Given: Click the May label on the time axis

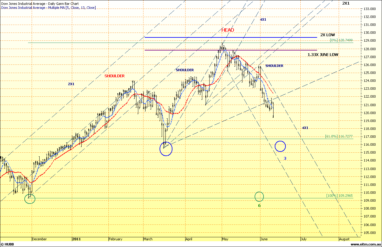Looking at the screenshot, I should pos(225,239).
